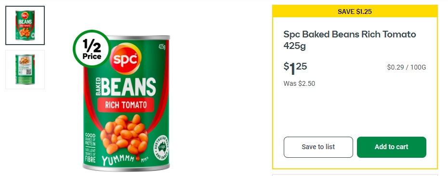Click the $1.25 current price
Screen dimensions: 448x176
(x=295, y=68)
